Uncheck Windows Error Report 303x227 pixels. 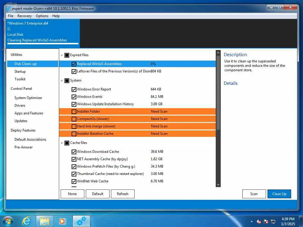[x=74, y=89]
